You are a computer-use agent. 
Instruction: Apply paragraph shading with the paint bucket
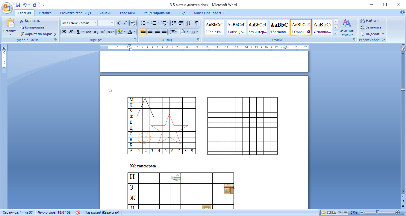click(182, 32)
